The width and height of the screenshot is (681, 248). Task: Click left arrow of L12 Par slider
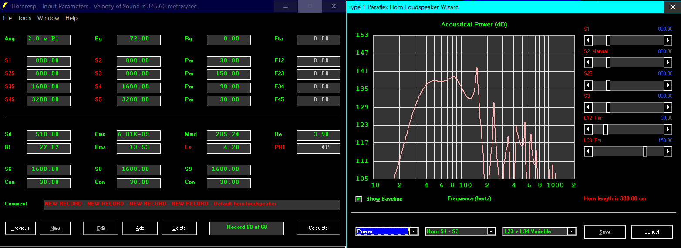tap(588, 129)
